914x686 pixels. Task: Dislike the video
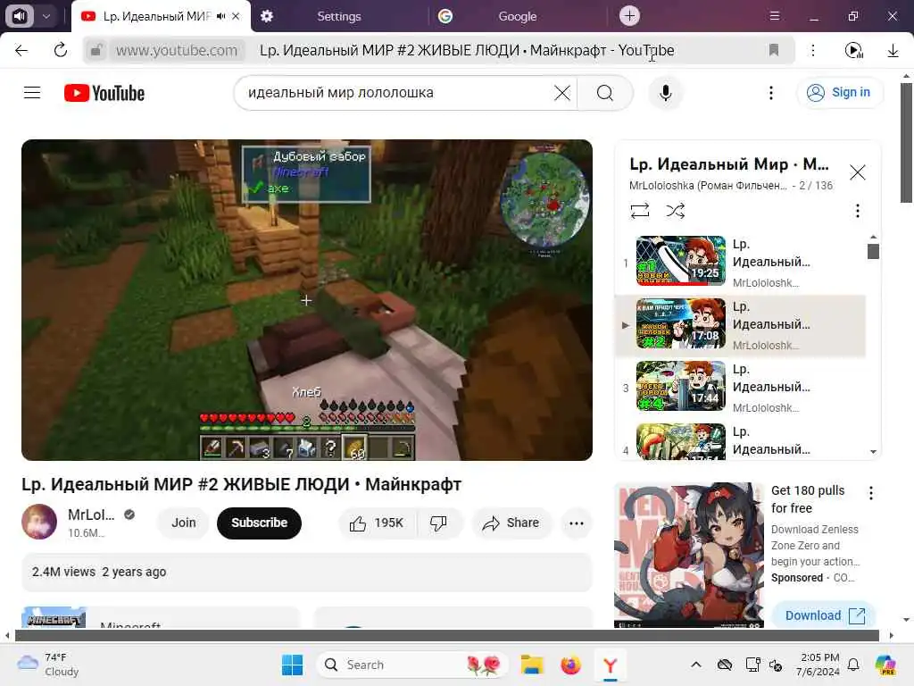[x=438, y=523]
